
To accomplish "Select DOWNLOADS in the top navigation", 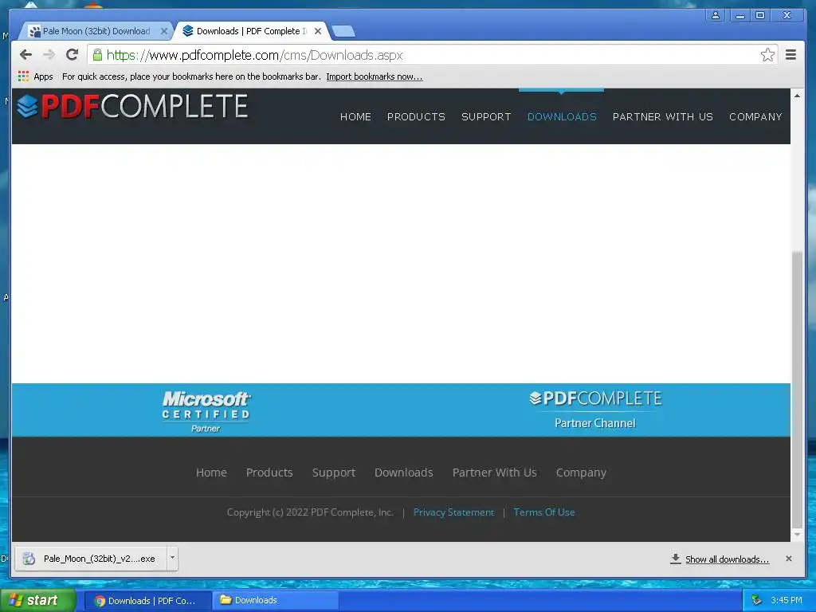I will tap(562, 117).
